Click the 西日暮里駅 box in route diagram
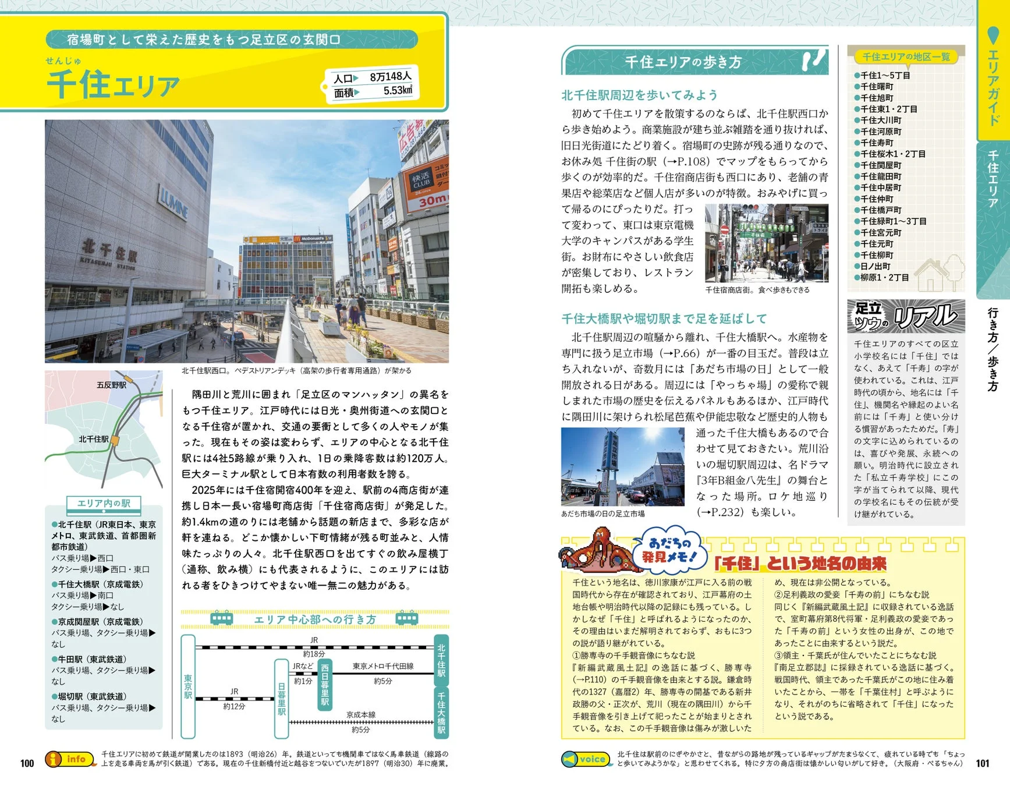 (325, 685)
